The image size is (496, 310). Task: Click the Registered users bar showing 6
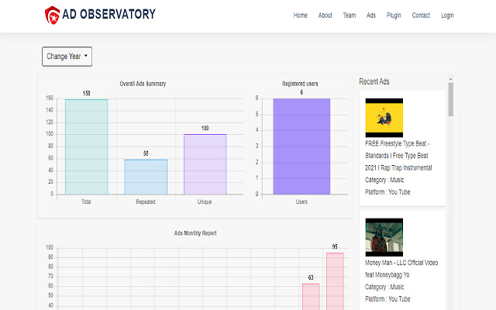(301, 146)
